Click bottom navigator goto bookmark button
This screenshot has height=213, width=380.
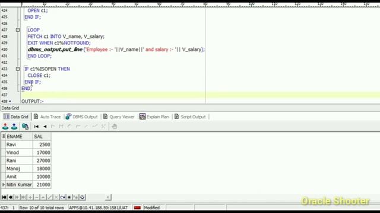click(x=75, y=197)
